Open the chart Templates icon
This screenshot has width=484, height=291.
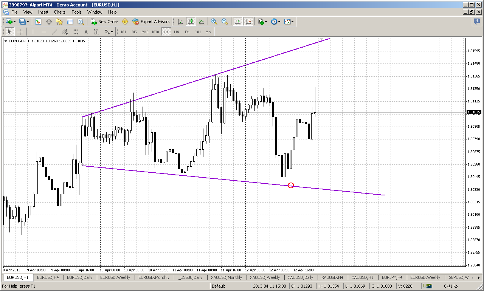pos(287,22)
